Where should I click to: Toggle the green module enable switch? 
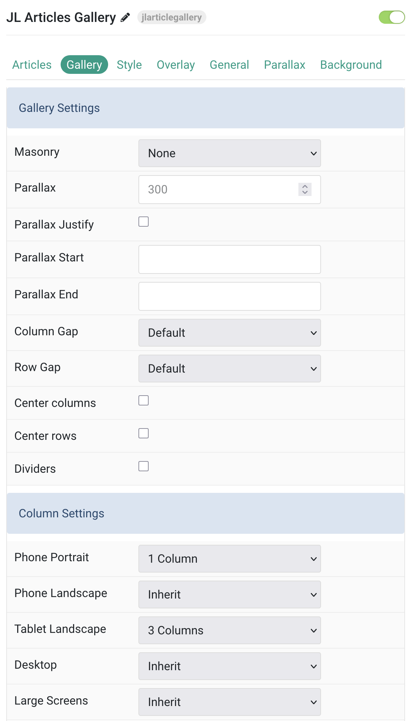(392, 17)
